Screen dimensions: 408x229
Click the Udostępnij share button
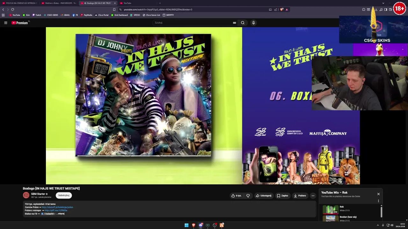(x=264, y=196)
